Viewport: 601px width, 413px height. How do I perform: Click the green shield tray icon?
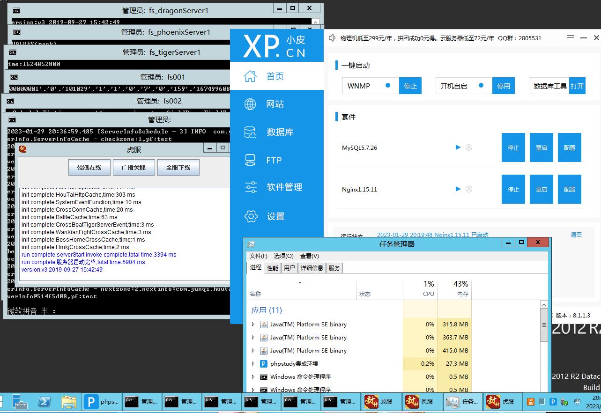coord(564,402)
